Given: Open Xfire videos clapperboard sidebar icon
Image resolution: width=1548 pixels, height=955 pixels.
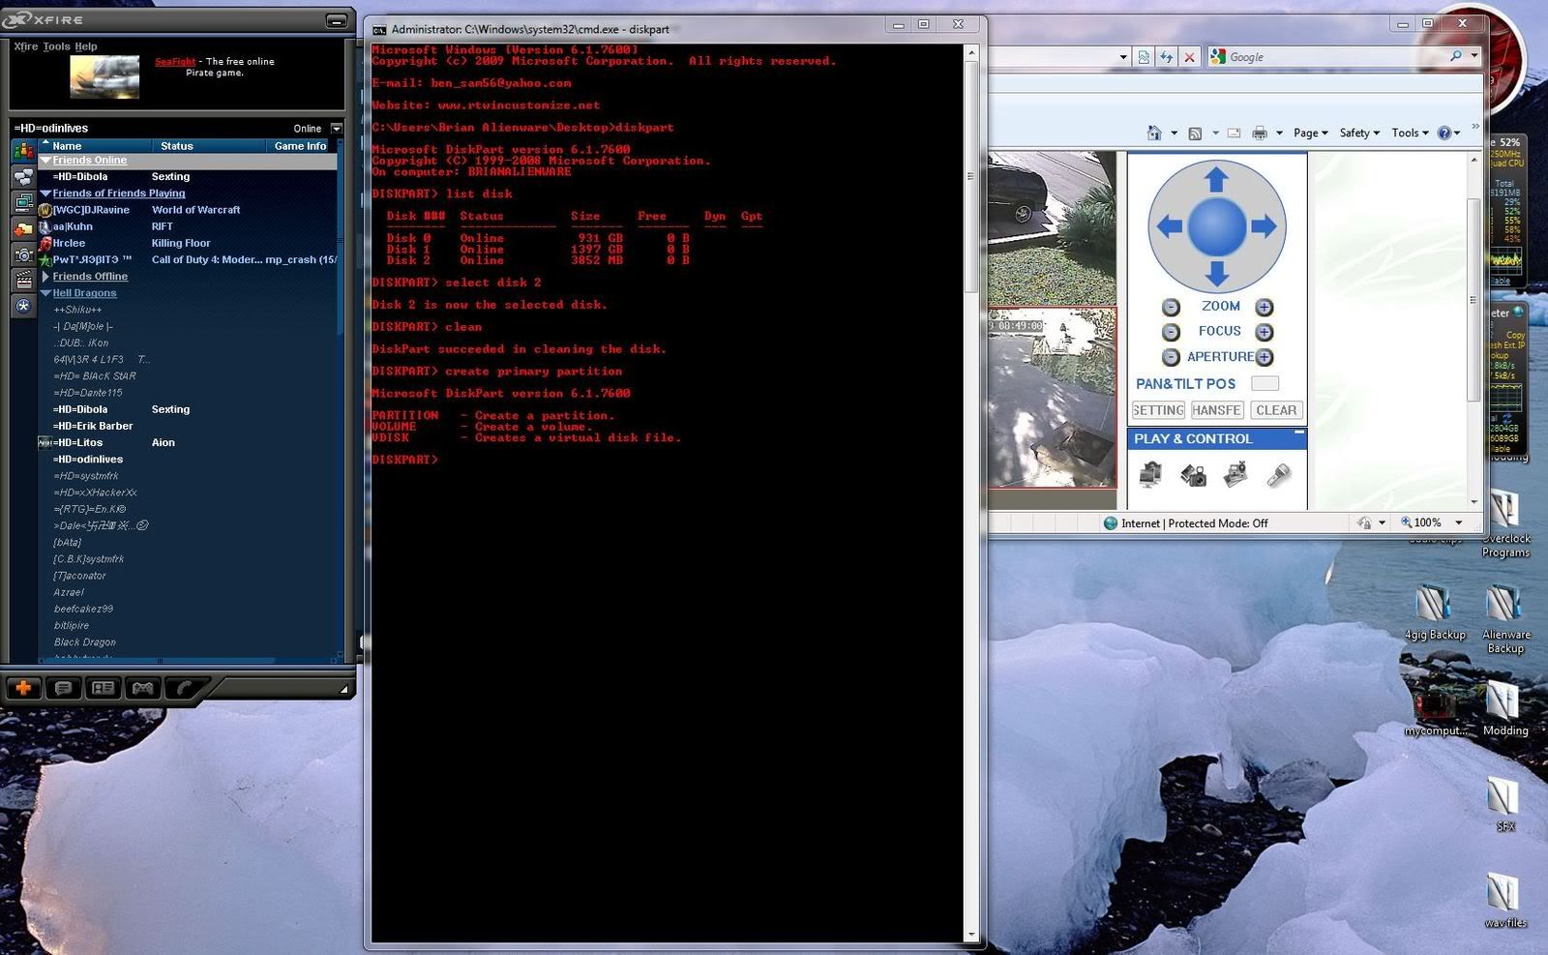Looking at the screenshot, I should coord(23,281).
